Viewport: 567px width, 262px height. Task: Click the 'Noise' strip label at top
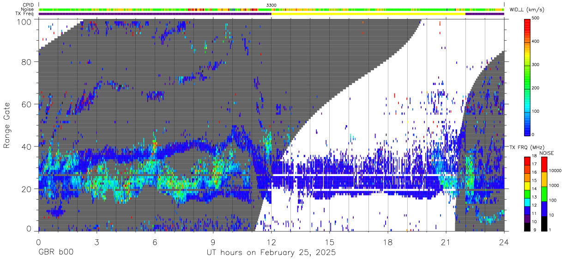[x=28, y=9]
